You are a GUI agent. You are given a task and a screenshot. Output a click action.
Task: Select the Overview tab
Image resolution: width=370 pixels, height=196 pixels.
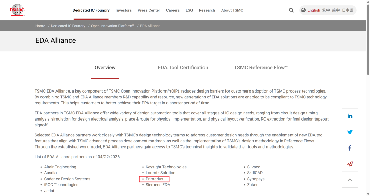pos(105,68)
